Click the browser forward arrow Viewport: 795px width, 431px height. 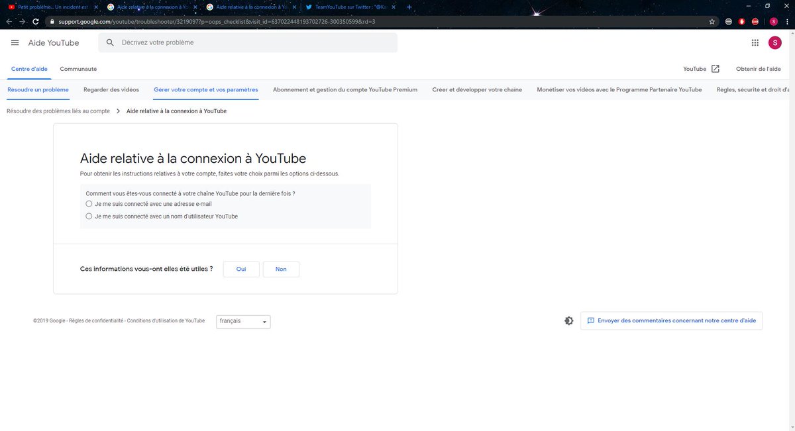[x=22, y=21]
